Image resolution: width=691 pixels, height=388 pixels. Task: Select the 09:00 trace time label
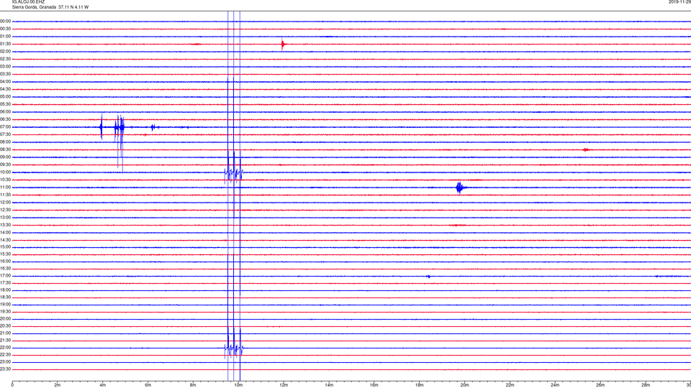5,157
